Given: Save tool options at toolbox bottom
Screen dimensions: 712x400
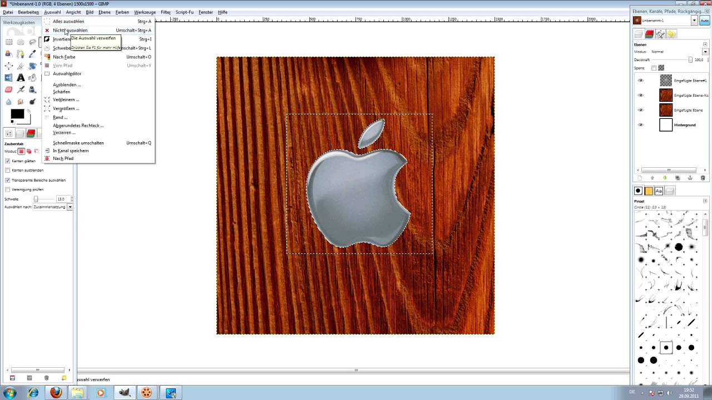Looking at the screenshot, I should (x=12, y=378).
